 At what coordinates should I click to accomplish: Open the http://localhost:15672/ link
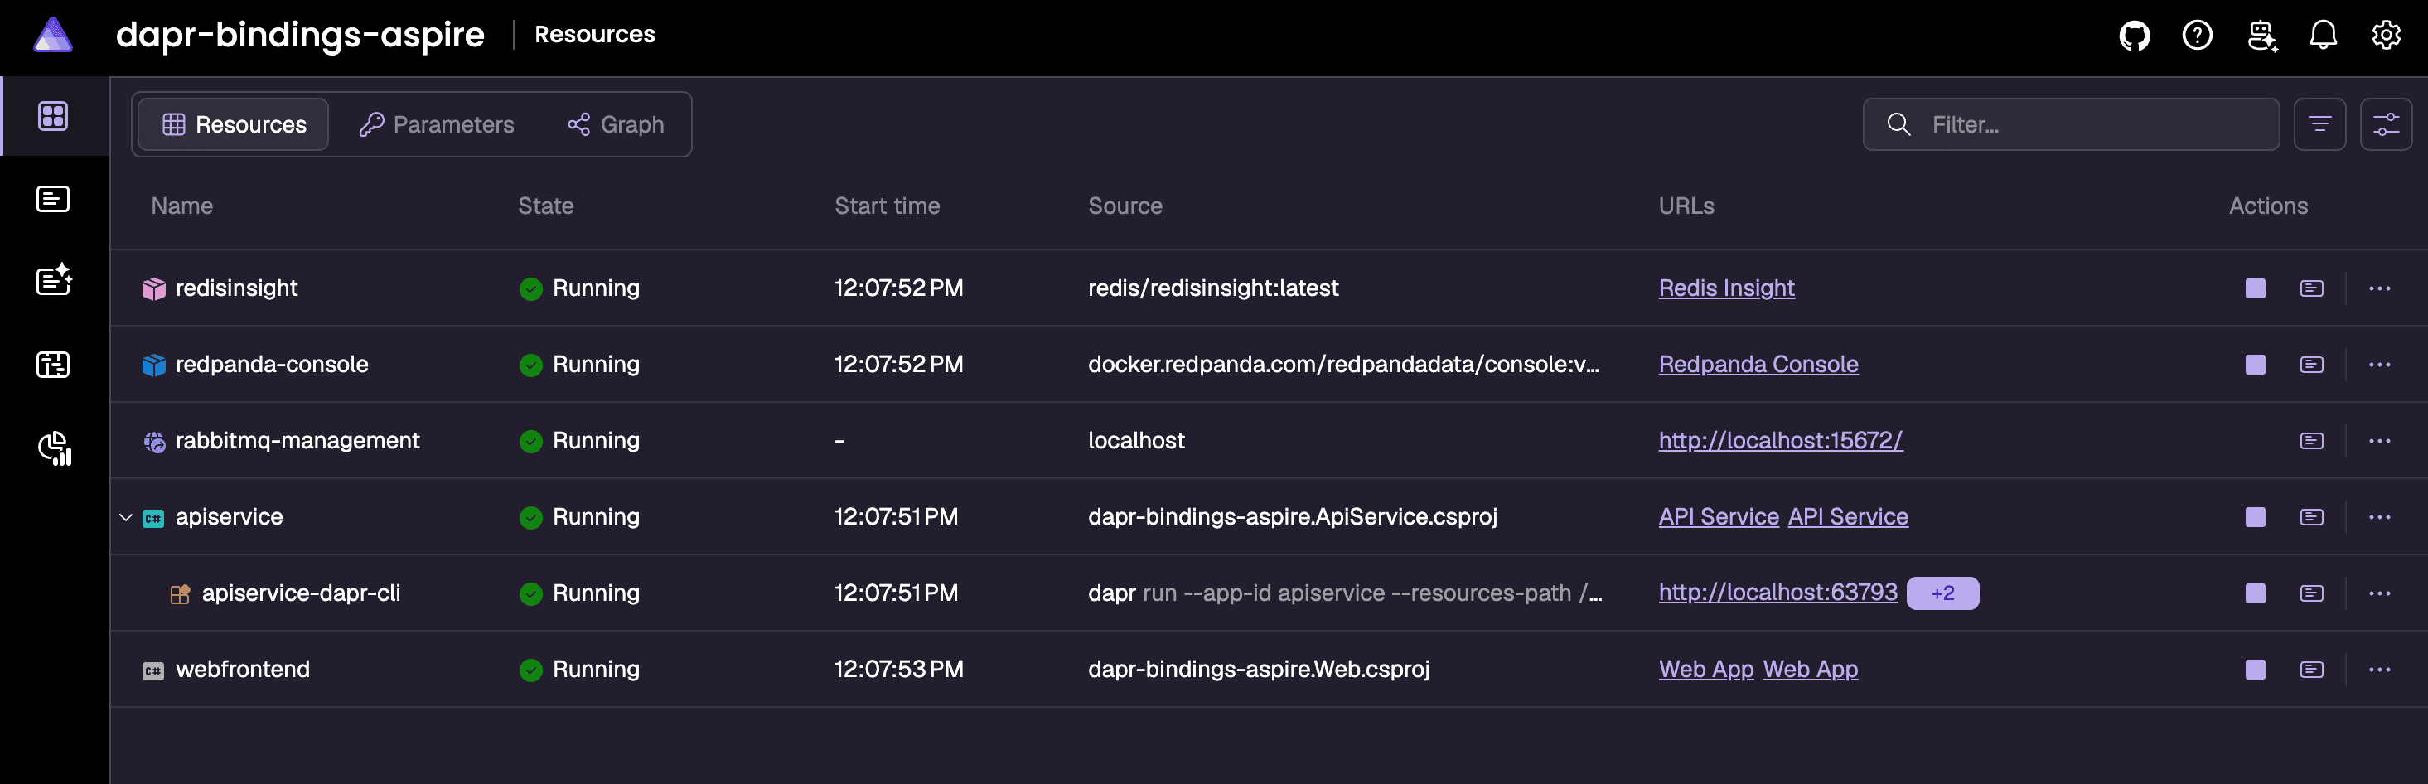coord(1781,441)
